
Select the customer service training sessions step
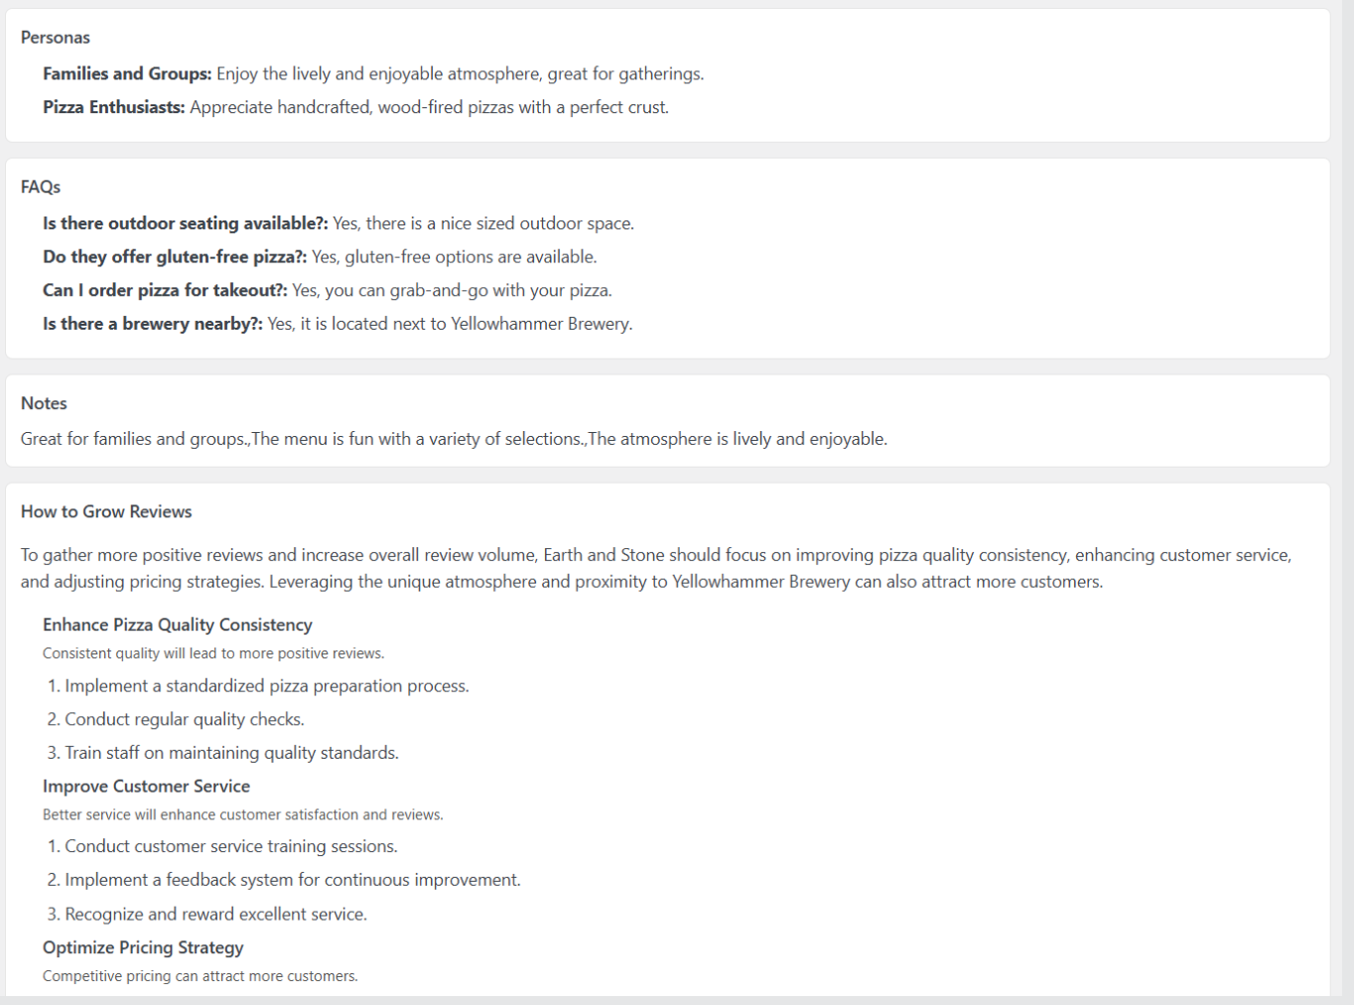point(231,847)
